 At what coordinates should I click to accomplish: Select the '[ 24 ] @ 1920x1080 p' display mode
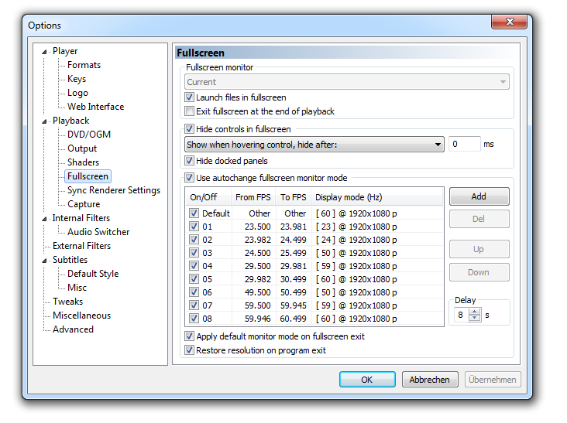coord(356,240)
